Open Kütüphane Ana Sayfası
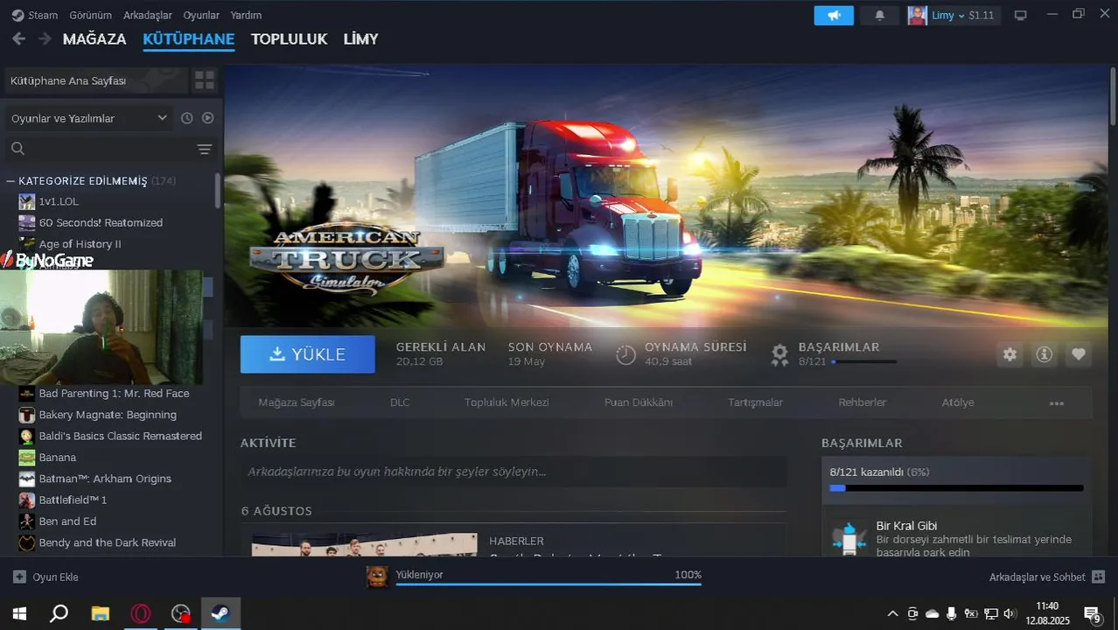The image size is (1118, 630). coord(95,80)
